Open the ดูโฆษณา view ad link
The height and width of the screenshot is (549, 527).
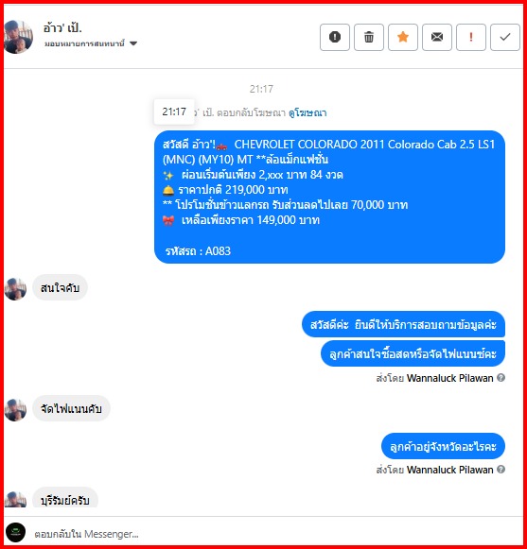pyautogui.click(x=307, y=112)
